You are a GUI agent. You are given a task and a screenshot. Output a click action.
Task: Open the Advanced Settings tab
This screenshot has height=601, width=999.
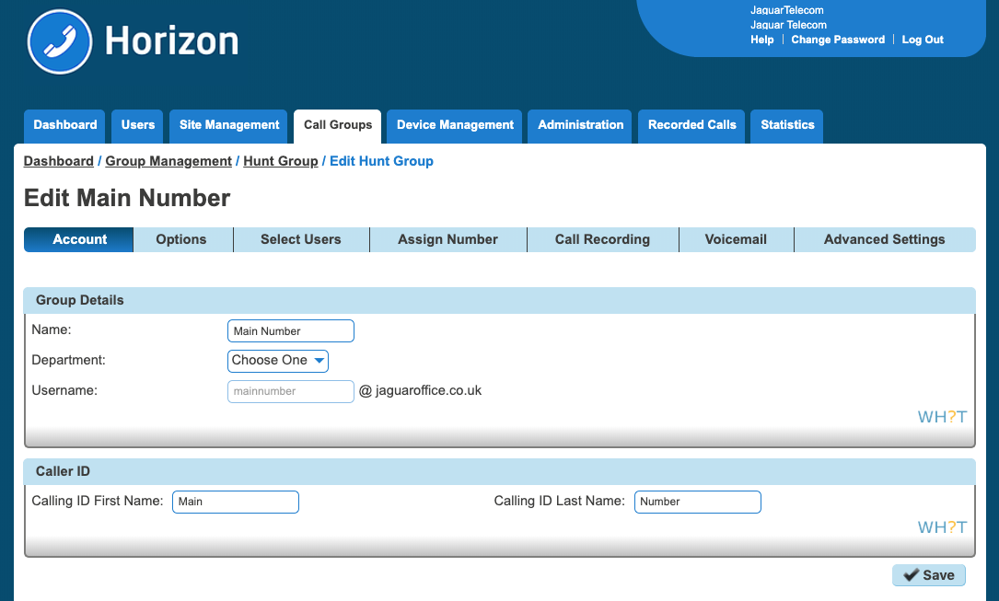coord(884,239)
